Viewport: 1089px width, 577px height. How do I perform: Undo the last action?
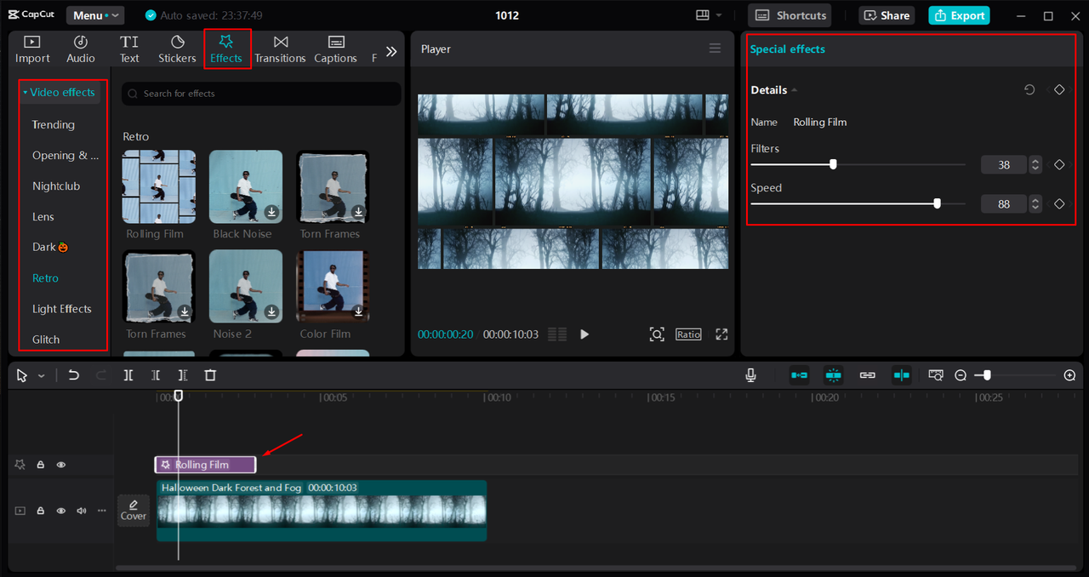click(x=74, y=375)
